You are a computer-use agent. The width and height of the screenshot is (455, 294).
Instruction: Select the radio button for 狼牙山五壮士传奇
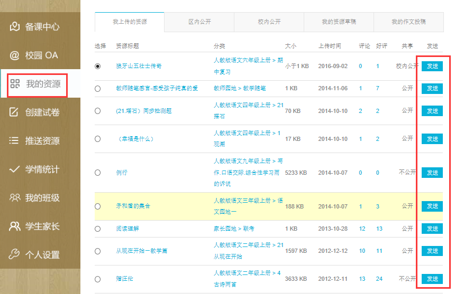[x=97, y=66]
